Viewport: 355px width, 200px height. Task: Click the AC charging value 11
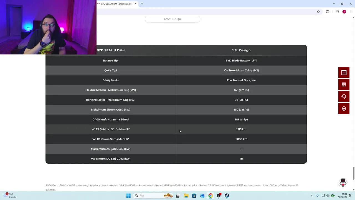(x=241, y=149)
